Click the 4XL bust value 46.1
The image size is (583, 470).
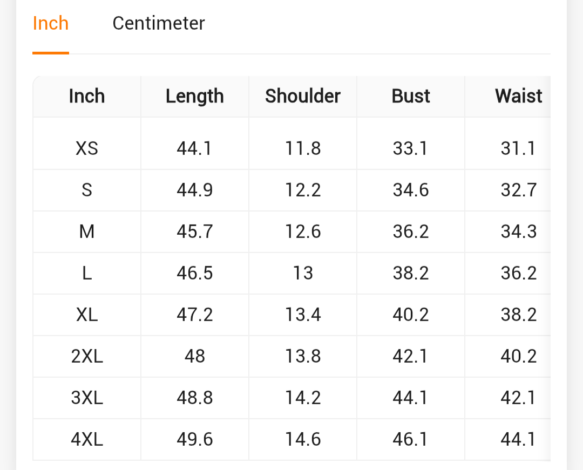(x=411, y=439)
